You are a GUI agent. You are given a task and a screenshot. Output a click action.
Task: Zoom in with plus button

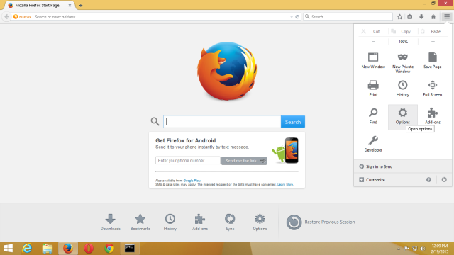433,42
